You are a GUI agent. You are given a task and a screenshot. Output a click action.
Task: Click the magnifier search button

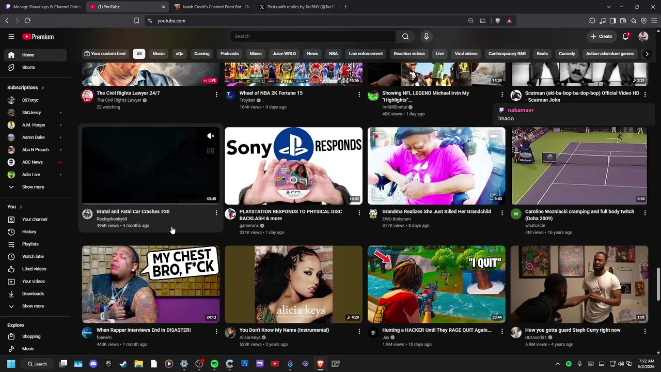[x=405, y=36]
